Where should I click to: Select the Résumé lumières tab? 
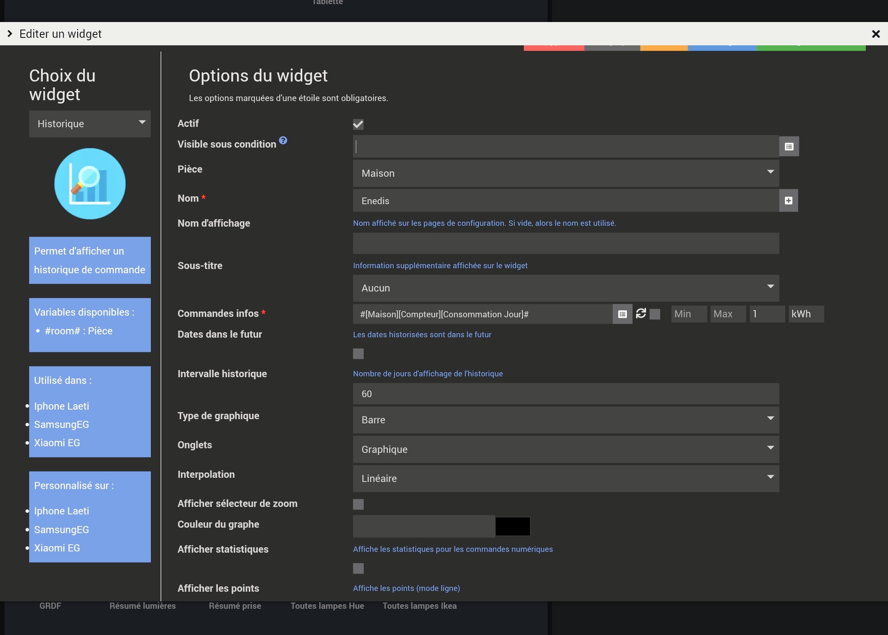[x=143, y=606]
